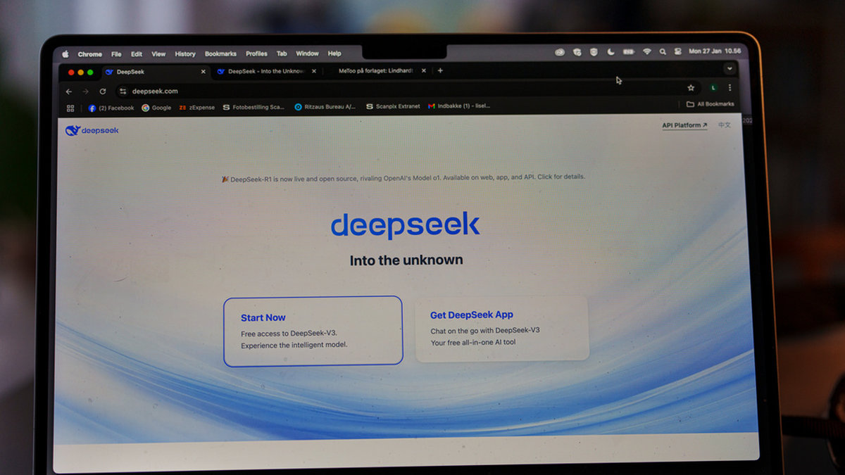Open the API Platform link
Screen dimensions: 845x475
684,125
